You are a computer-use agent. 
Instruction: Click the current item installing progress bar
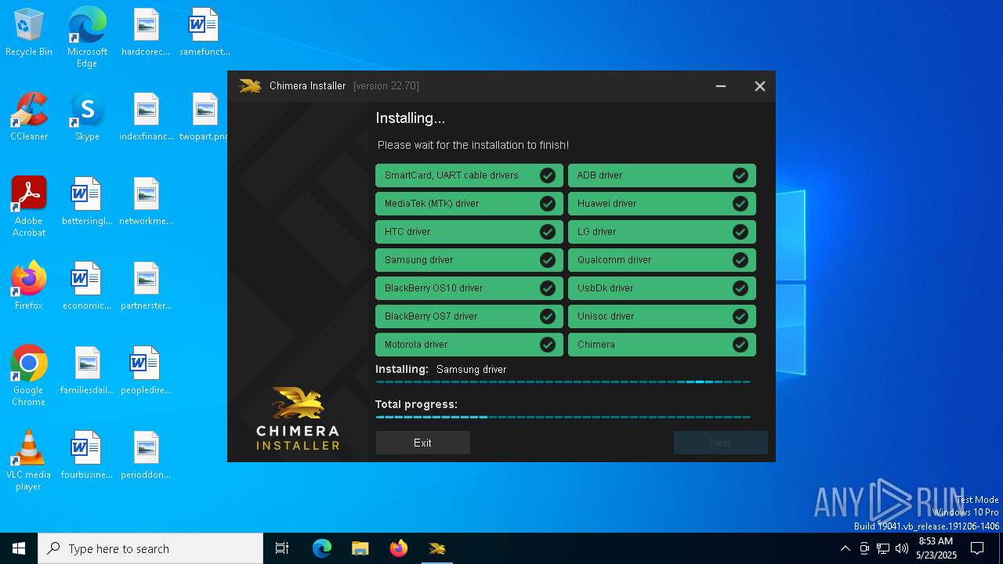563,382
